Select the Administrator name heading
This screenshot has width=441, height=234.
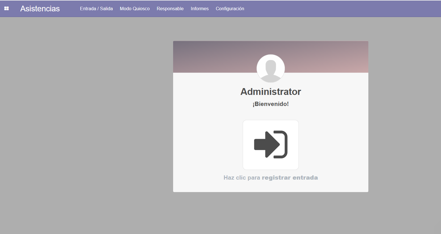point(270,92)
